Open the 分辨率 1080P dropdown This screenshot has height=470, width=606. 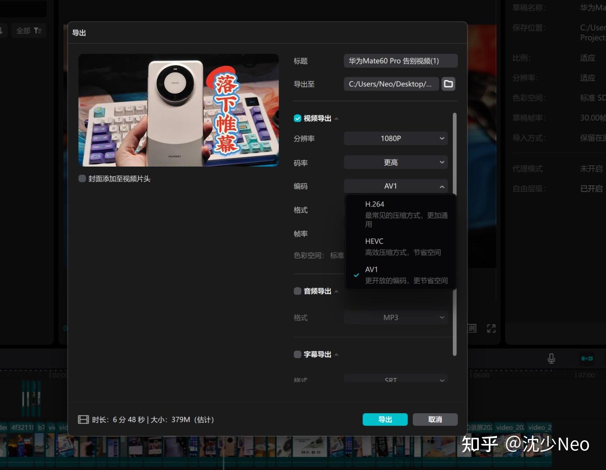pos(396,139)
